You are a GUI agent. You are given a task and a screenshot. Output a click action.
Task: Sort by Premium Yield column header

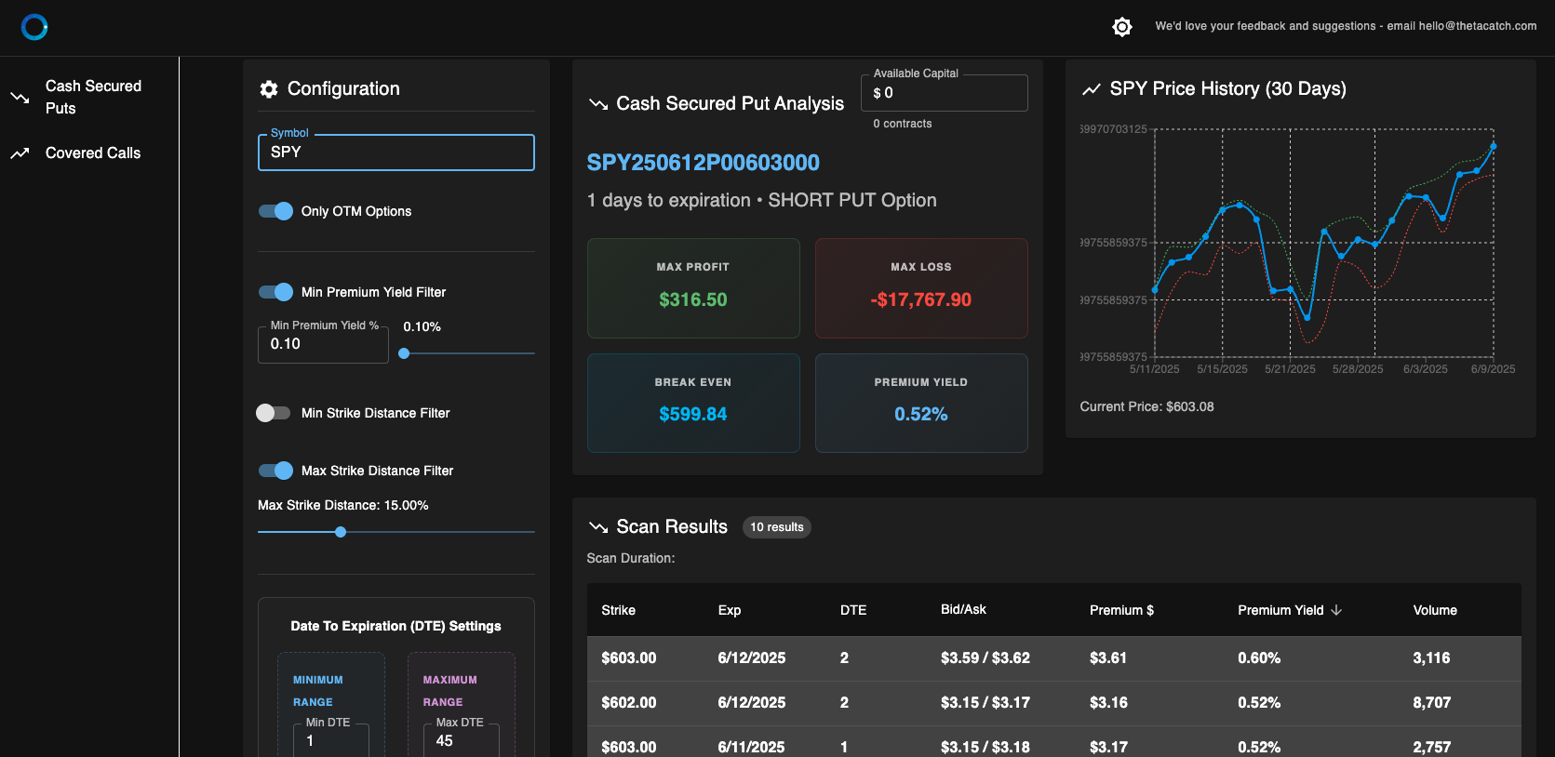[1280, 610]
